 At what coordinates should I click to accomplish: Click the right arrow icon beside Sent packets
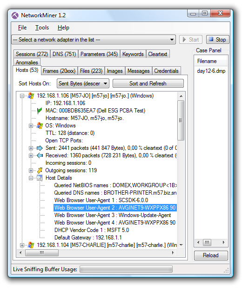click(x=40, y=148)
